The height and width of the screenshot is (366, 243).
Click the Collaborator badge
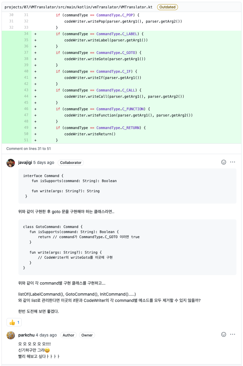71,162
